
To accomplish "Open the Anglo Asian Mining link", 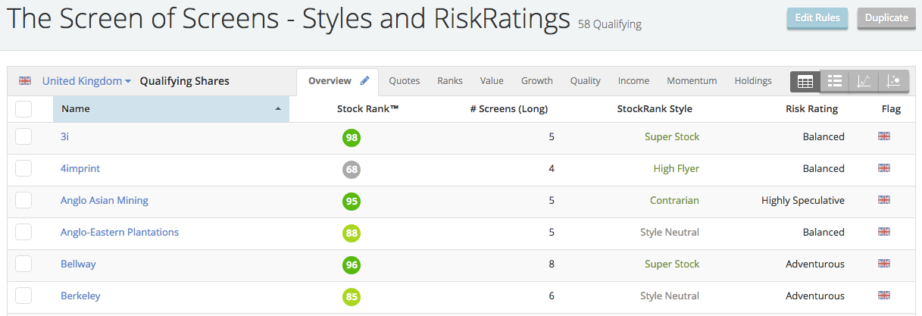I will [x=105, y=201].
